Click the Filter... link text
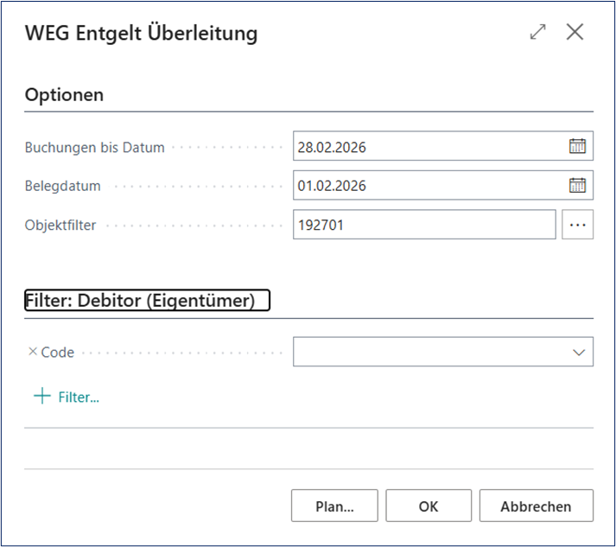This screenshot has height=547, width=616. coord(79,398)
